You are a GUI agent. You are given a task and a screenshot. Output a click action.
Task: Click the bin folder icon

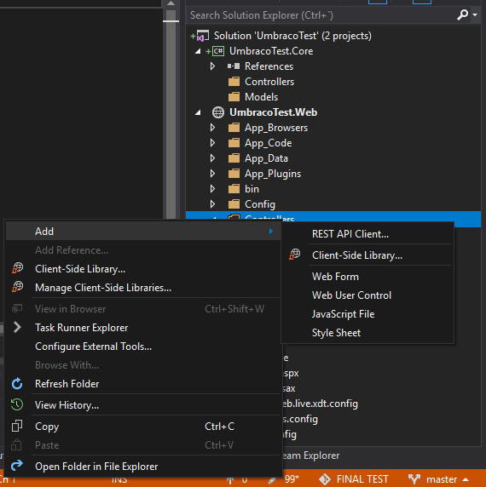tap(234, 189)
